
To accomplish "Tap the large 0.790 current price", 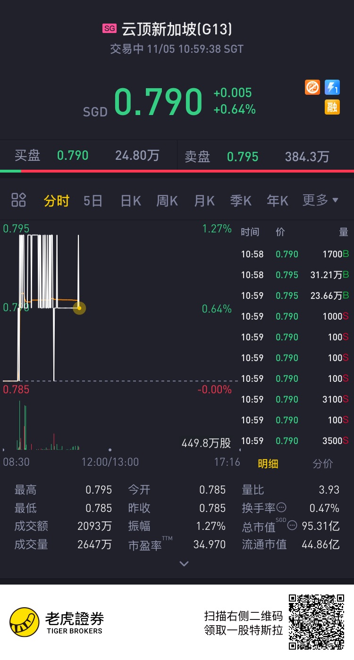I will [x=158, y=101].
